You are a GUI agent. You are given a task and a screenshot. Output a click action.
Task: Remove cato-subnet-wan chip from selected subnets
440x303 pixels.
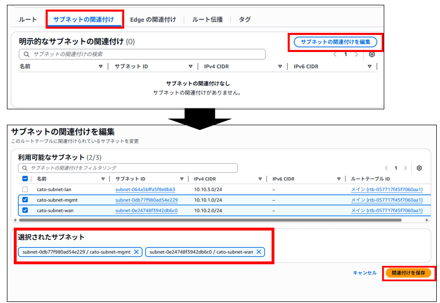[x=259, y=252]
